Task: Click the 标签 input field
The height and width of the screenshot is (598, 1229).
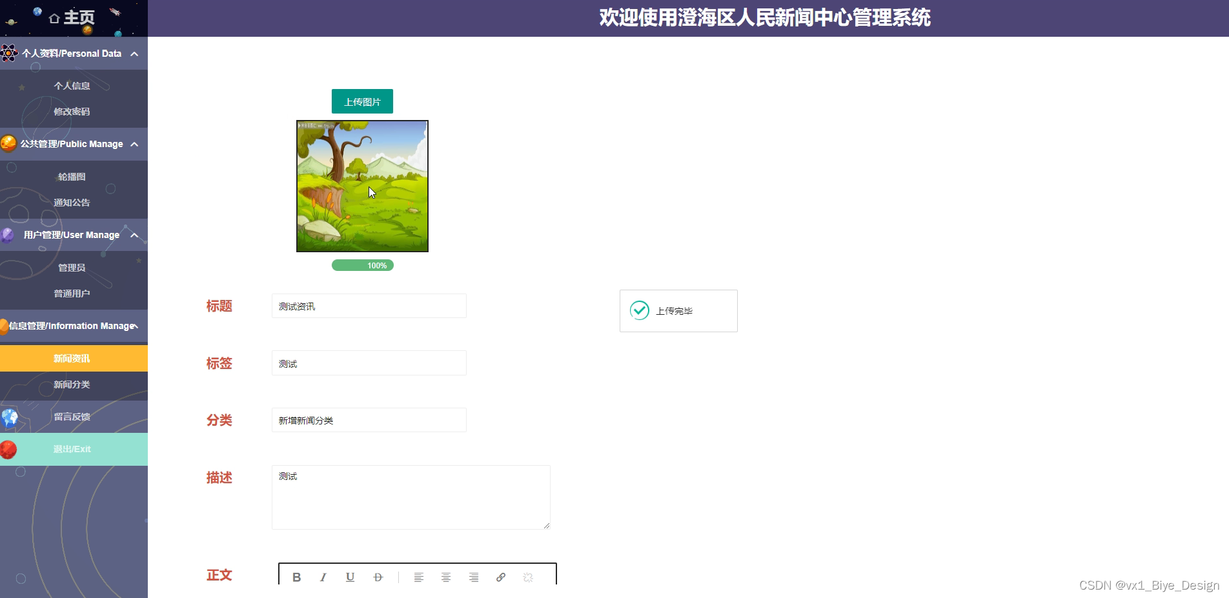Action: pos(369,363)
